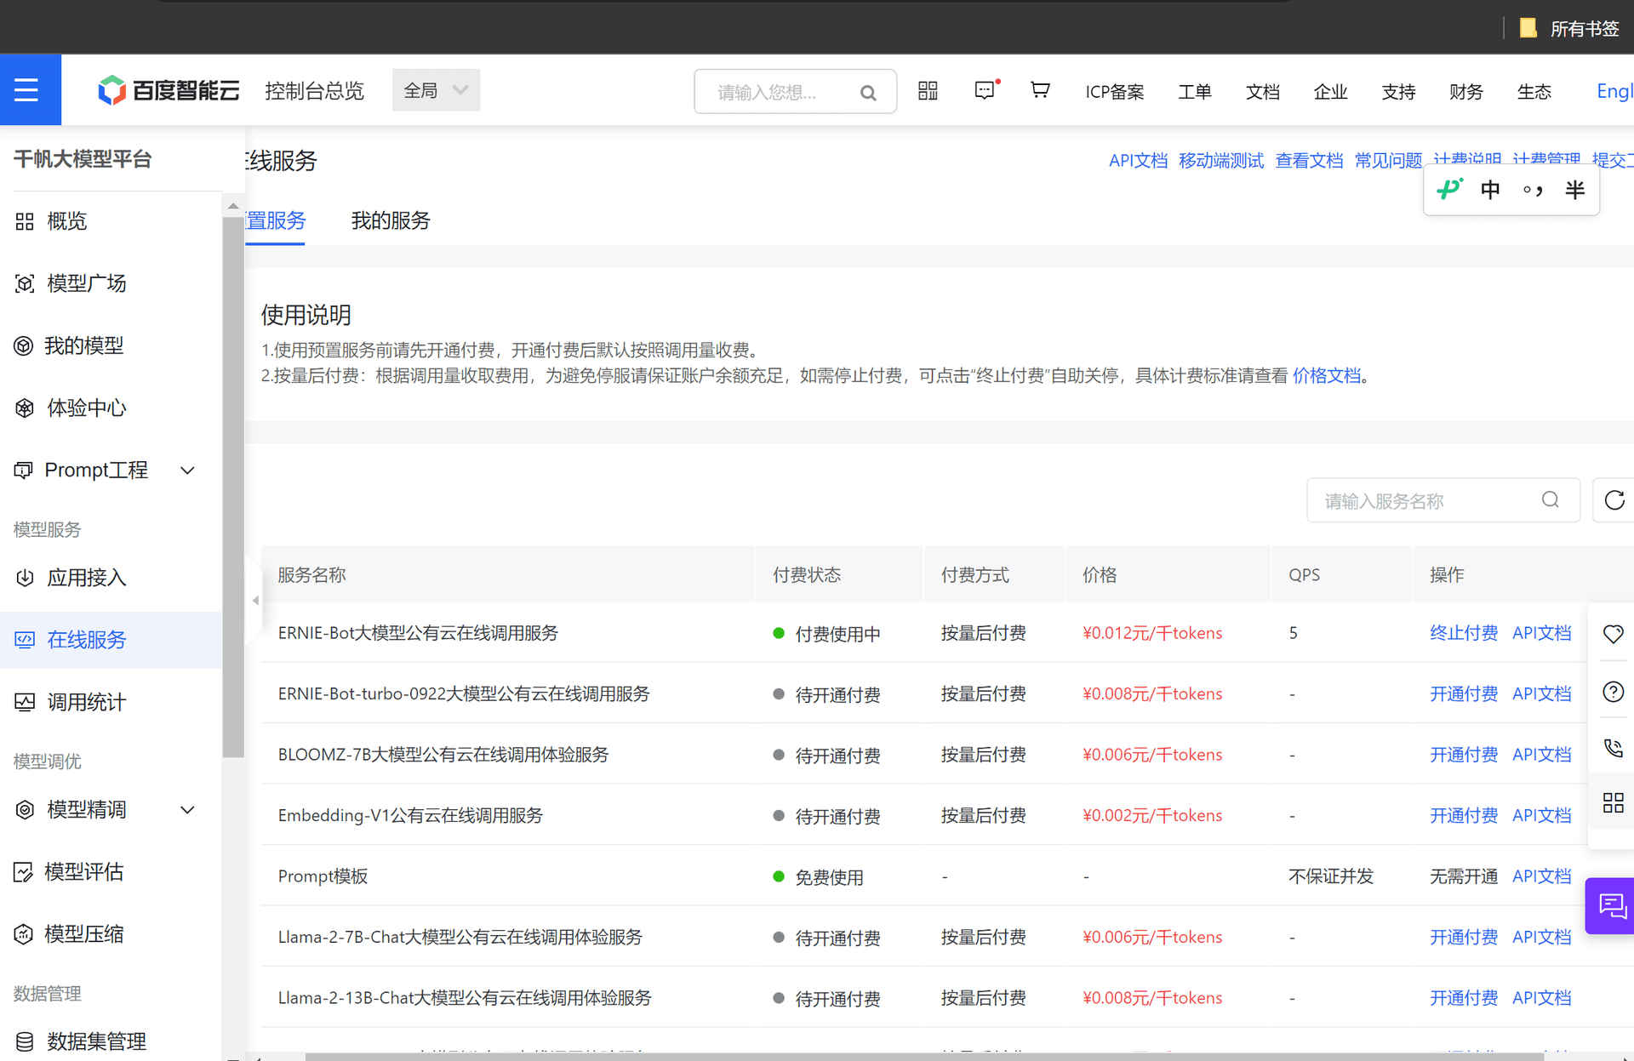Open 企业 in the top menu
The height and width of the screenshot is (1061, 1634).
[x=1331, y=92]
